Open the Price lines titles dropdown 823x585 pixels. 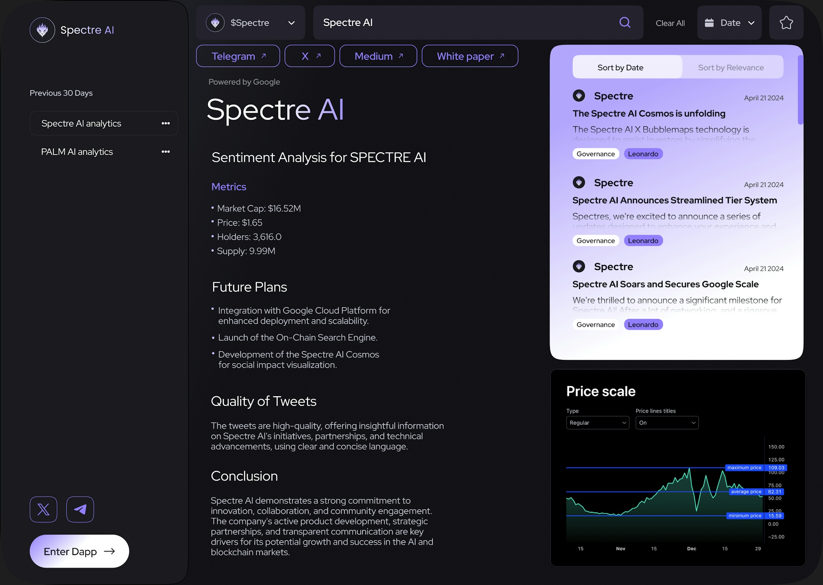[x=667, y=423]
